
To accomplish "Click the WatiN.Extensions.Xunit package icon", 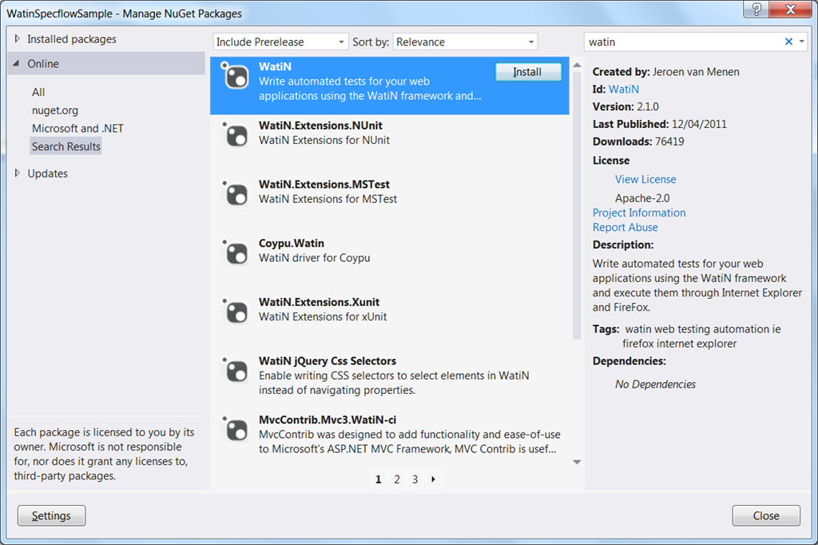I will click(x=236, y=312).
